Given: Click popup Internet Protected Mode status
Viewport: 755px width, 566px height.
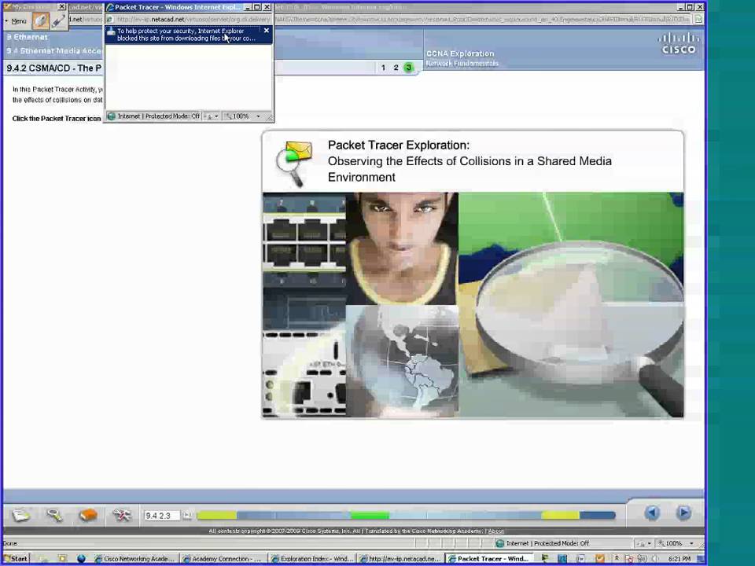Looking at the screenshot, I should (x=154, y=116).
